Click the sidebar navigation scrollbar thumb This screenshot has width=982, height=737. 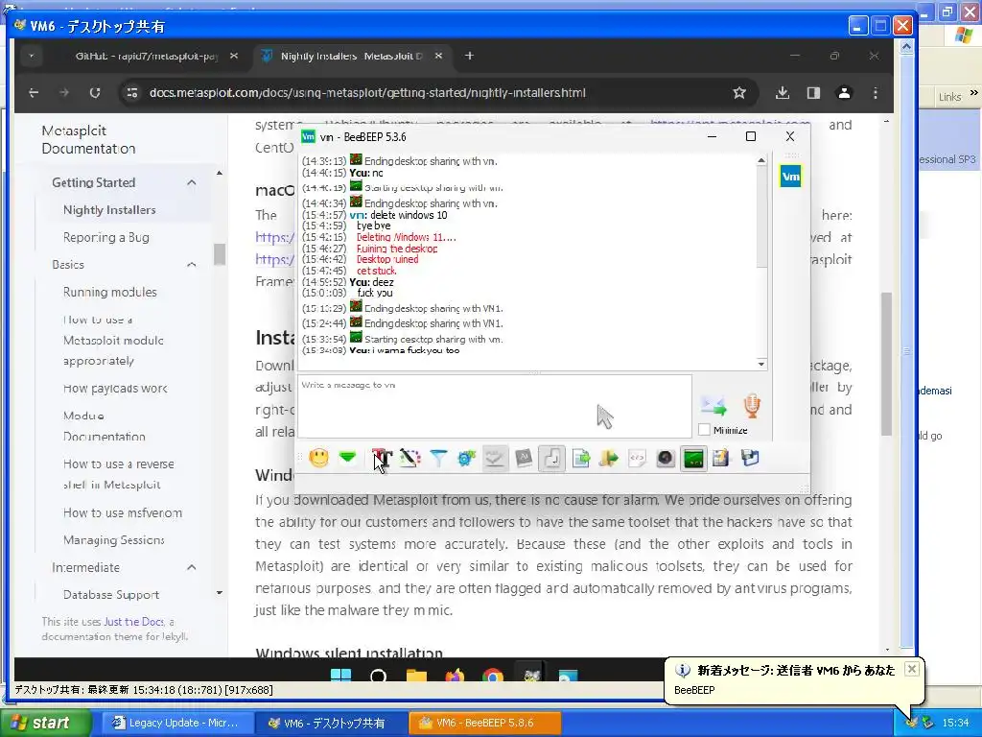[x=220, y=254]
